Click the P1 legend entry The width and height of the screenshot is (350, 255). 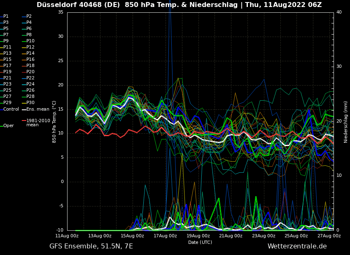(6, 16)
